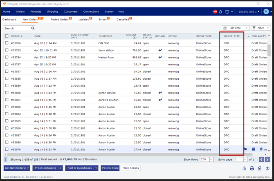Switch to the Posted Orders tab
Screen dimensions: 274x181
(x=60, y=19)
